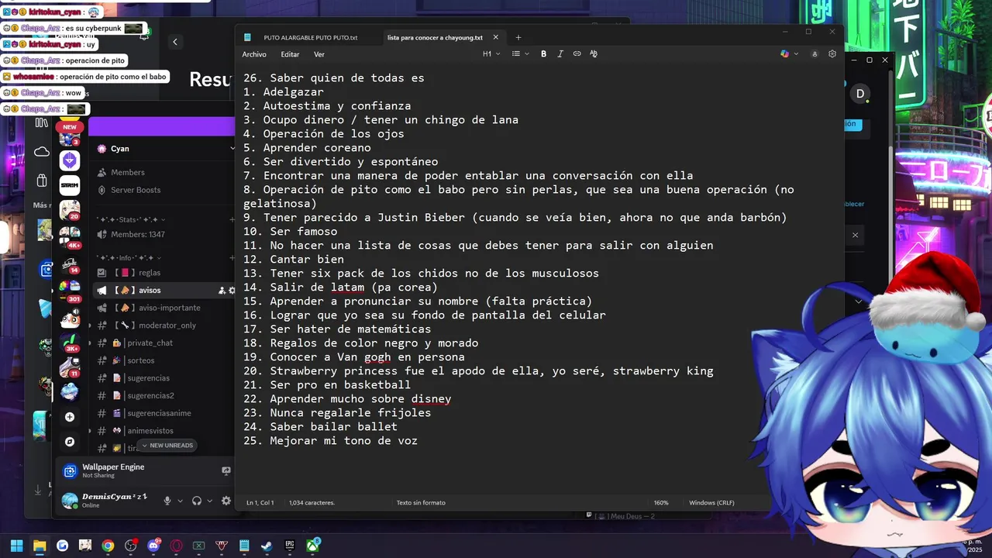The width and height of the screenshot is (992, 558).
Task: Open the SR:M Discord server icon
Action: tap(70, 185)
